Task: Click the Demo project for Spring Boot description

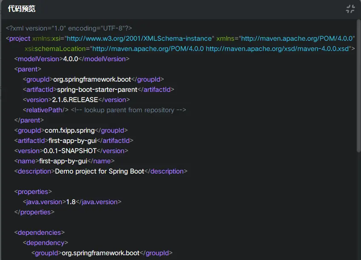Action: pyautogui.click(x=99, y=171)
